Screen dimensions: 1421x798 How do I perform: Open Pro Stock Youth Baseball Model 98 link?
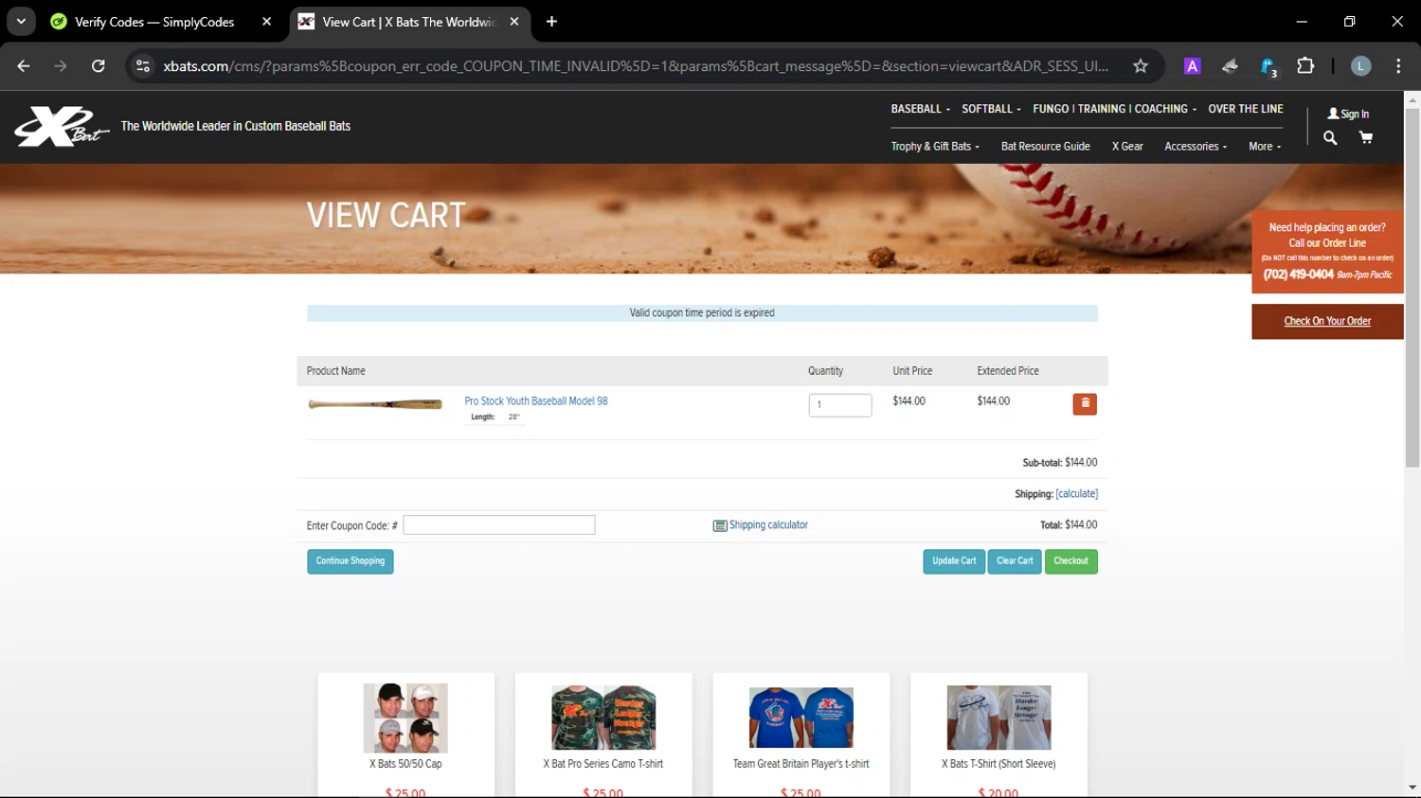pyautogui.click(x=536, y=401)
